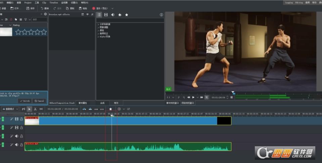Switch to the 素材属性 tab
The width and height of the screenshot is (322, 163).
point(83,103)
